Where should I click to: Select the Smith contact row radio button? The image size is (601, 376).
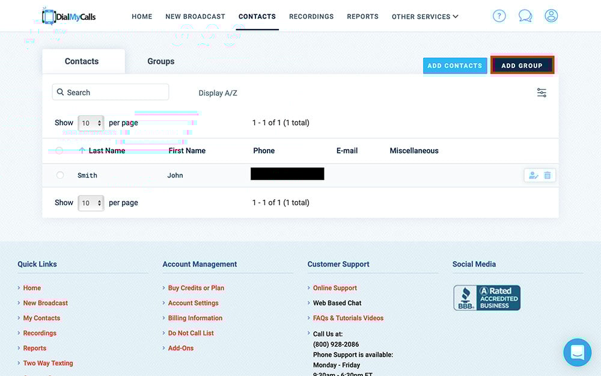60,175
